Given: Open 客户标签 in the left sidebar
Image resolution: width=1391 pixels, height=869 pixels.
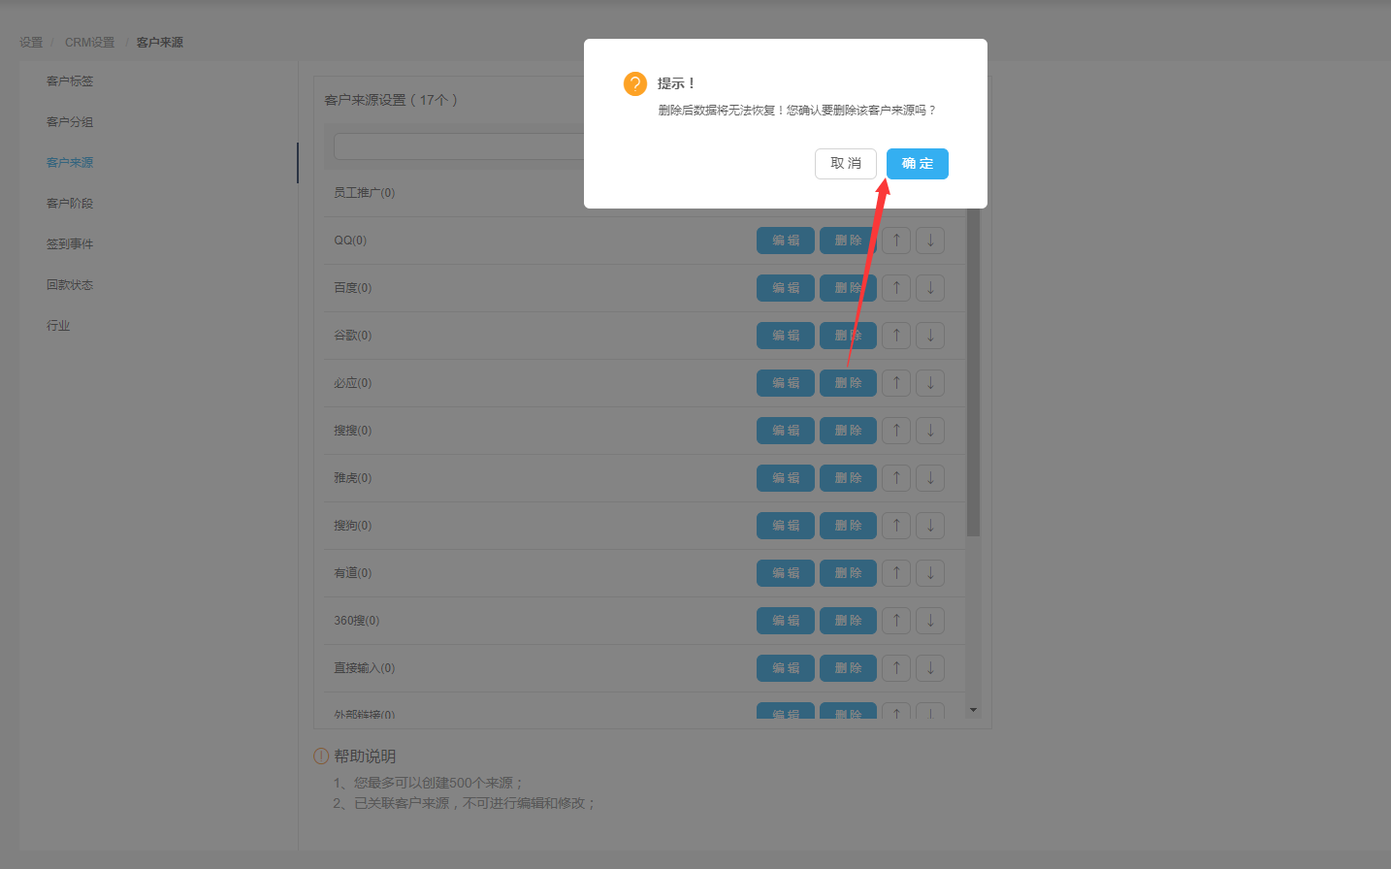Looking at the screenshot, I should pyautogui.click(x=70, y=81).
